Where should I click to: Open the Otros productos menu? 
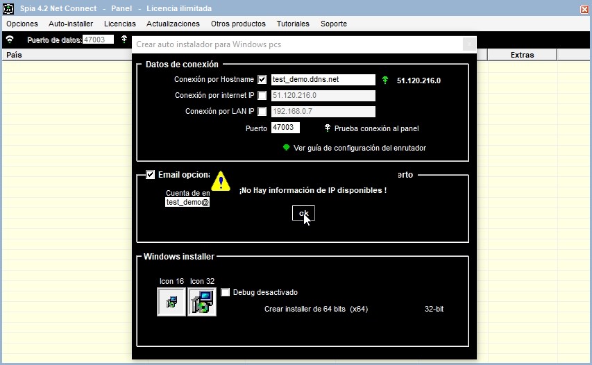tap(238, 24)
